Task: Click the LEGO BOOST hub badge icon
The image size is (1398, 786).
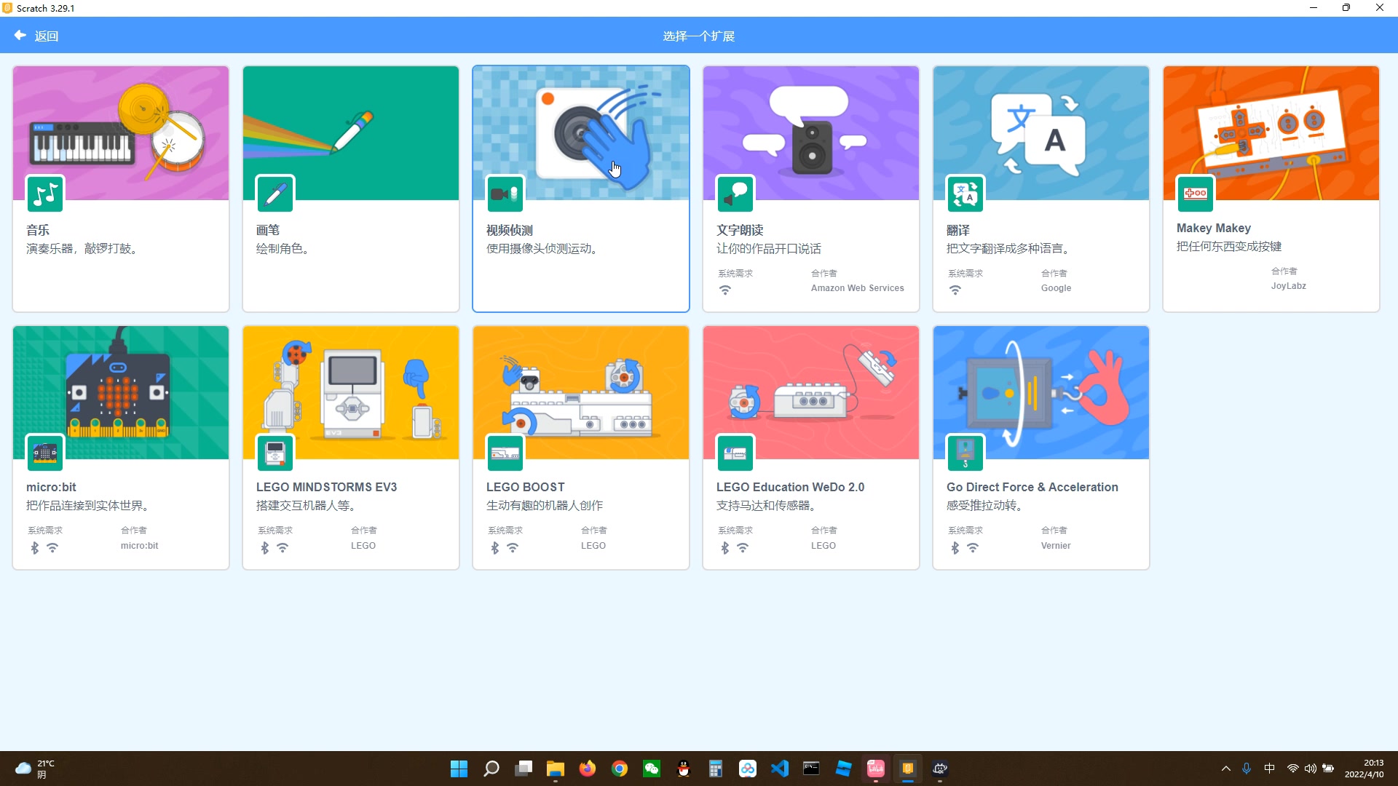Action: click(x=505, y=453)
